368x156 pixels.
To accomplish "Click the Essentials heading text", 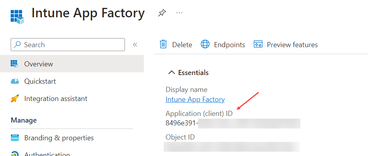I will [193, 73].
